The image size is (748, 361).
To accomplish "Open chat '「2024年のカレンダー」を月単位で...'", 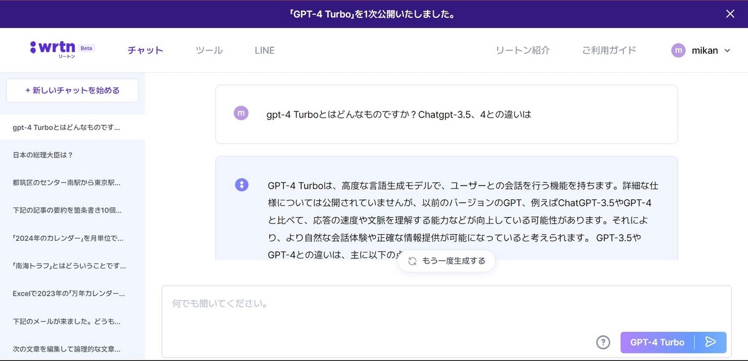I will tap(72, 238).
